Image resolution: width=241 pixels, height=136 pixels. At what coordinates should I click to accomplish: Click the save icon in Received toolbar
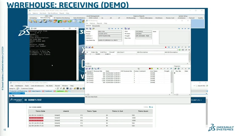click(x=86, y=69)
